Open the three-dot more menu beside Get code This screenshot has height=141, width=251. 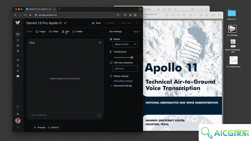coord(137,23)
